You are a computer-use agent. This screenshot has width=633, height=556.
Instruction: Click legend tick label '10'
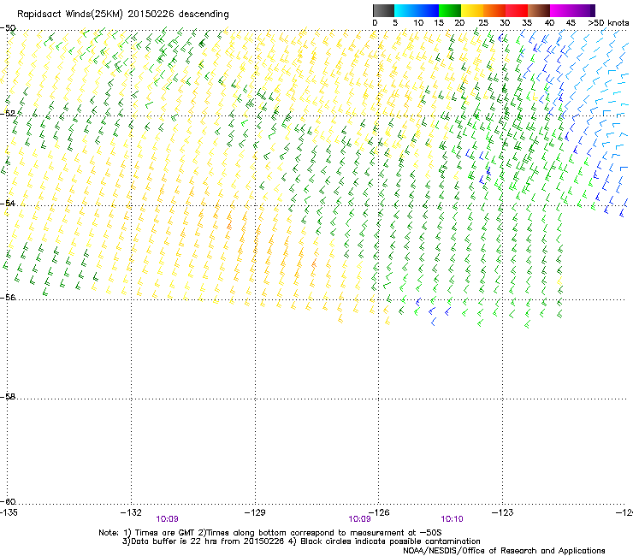(418, 23)
